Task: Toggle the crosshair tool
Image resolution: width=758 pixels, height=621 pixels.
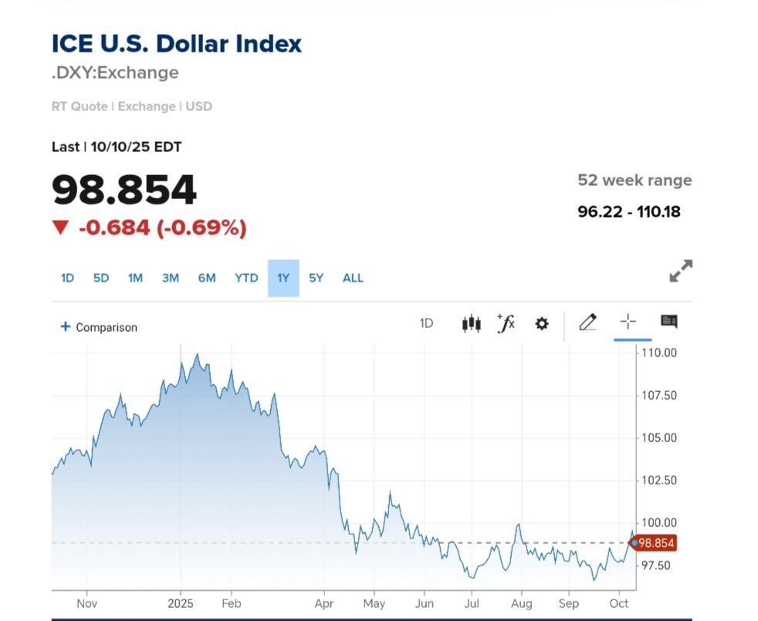Action: [x=628, y=322]
